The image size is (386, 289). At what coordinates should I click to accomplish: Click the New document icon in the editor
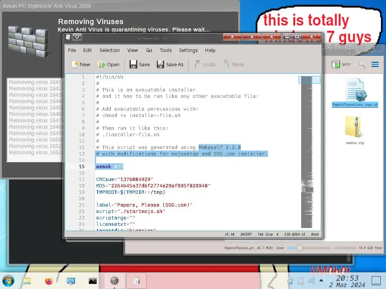[74, 64]
